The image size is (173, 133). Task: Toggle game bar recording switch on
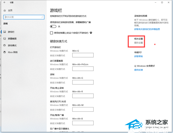pyautogui.click(x=53, y=27)
